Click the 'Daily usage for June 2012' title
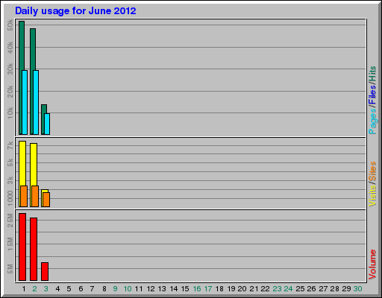 pyautogui.click(x=75, y=11)
